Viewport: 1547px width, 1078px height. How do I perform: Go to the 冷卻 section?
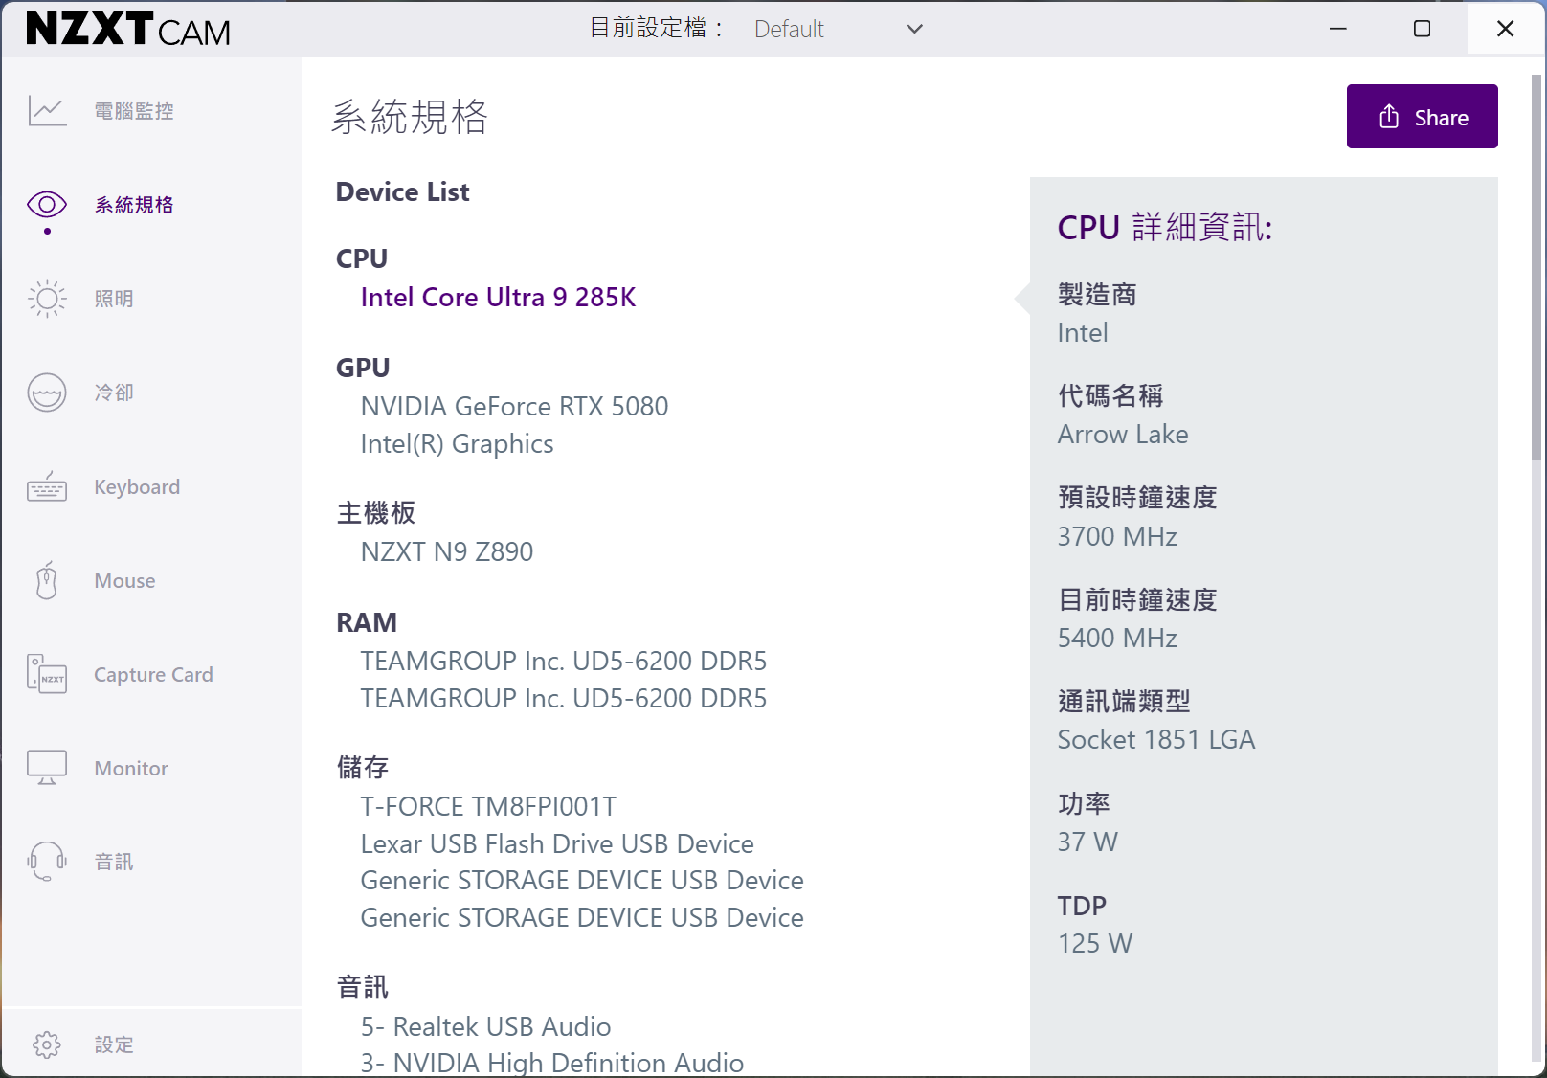(x=114, y=393)
